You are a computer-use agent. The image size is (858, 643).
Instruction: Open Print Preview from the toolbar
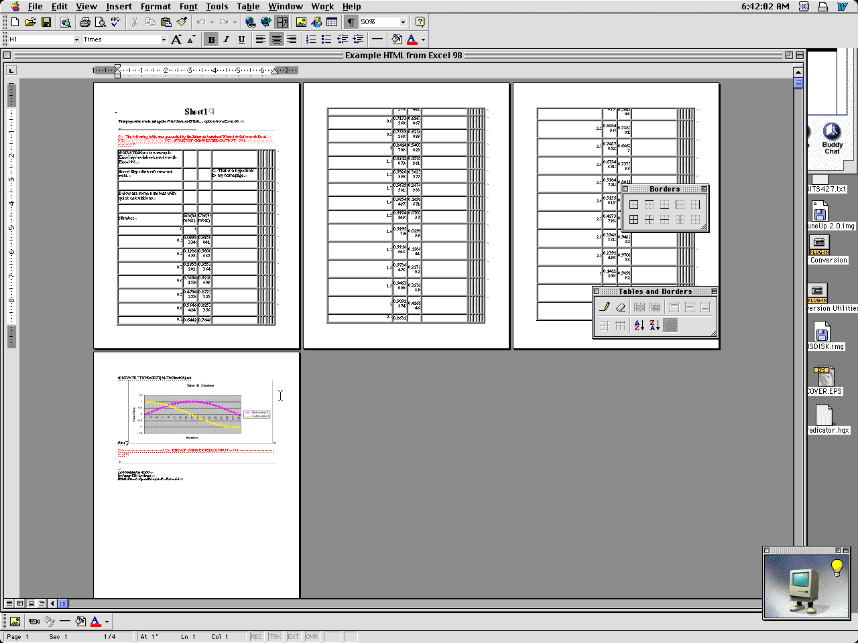pos(101,23)
